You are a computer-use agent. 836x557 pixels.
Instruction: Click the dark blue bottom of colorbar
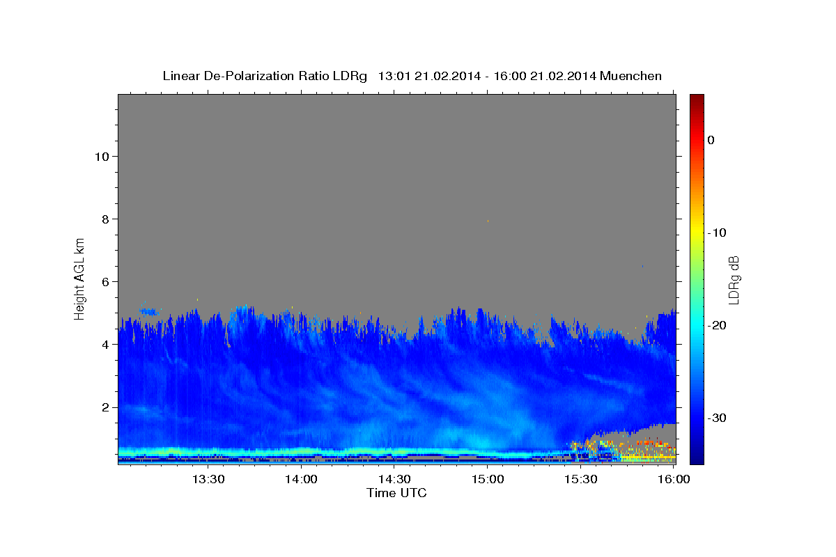[697, 456]
